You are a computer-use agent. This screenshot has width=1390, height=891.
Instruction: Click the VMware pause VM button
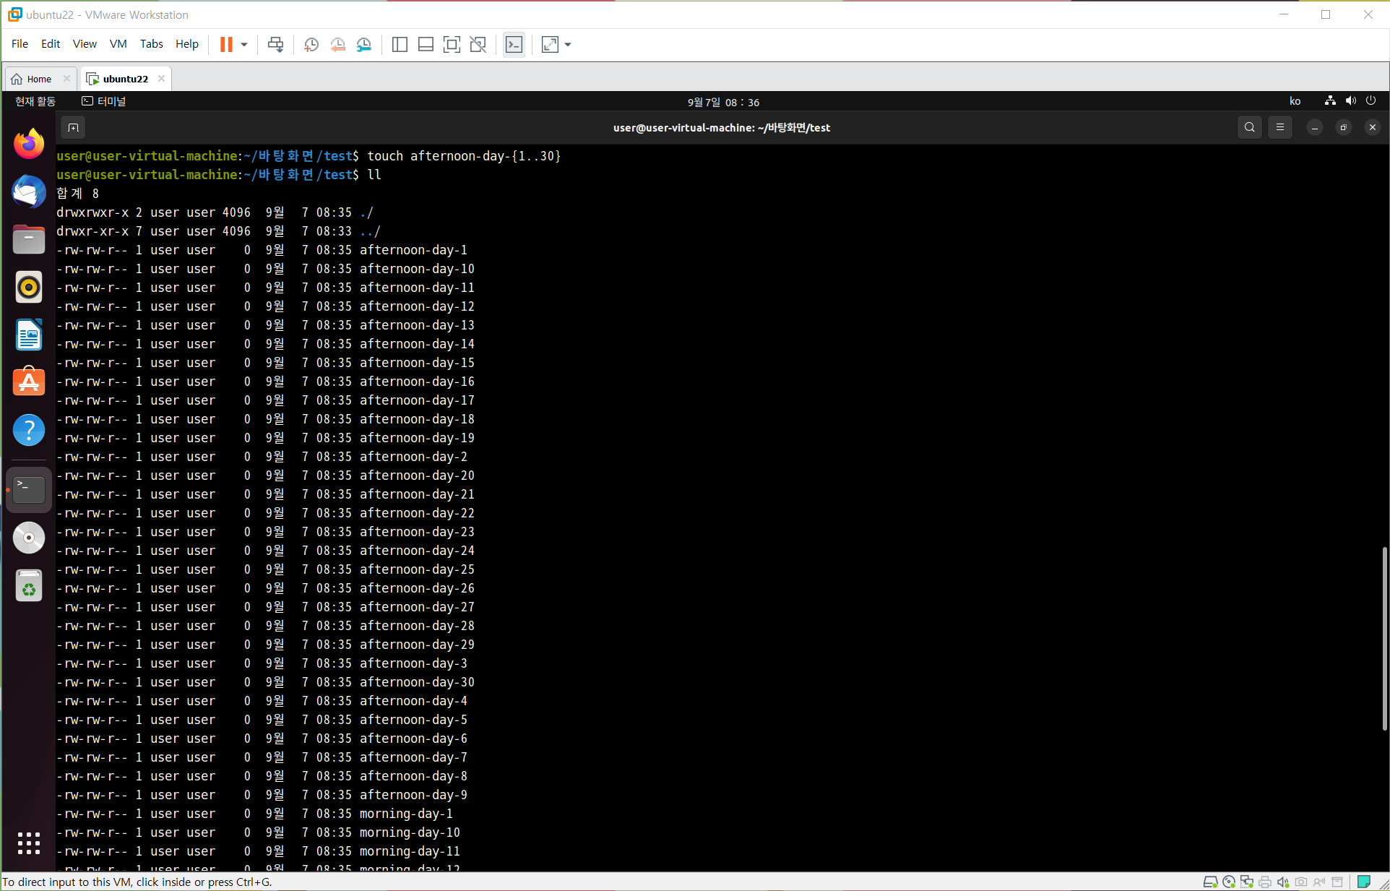[x=226, y=45]
